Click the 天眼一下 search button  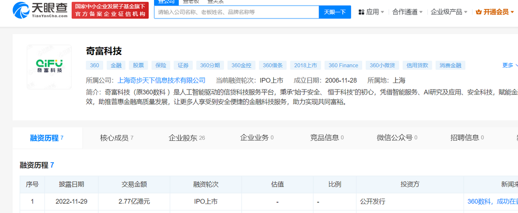click(x=335, y=12)
